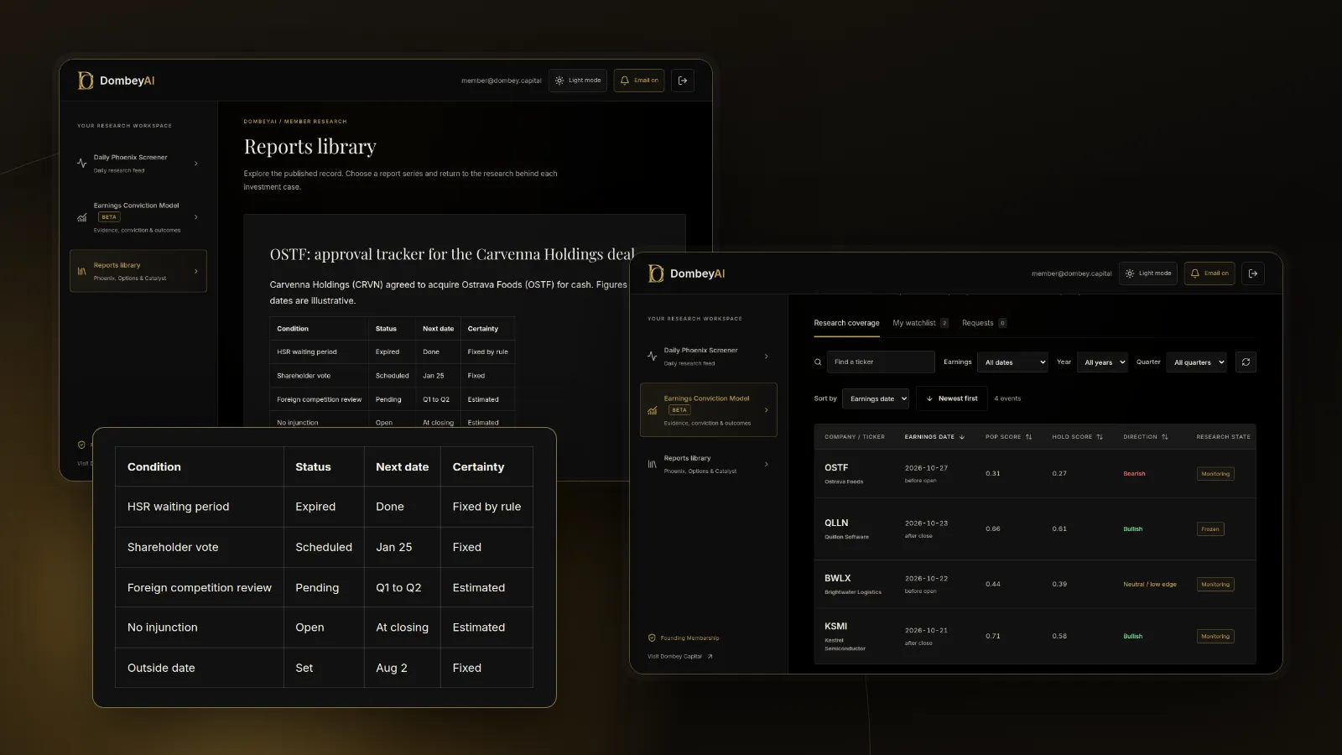Viewport: 1342px width, 755px height.
Task: Click the DombeyAI logo in the back window
Action: click(x=116, y=81)
